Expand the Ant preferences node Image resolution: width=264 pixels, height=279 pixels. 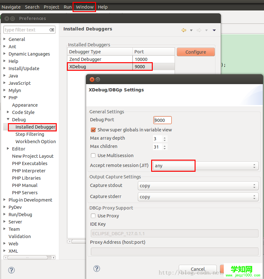tap(5, 46)
